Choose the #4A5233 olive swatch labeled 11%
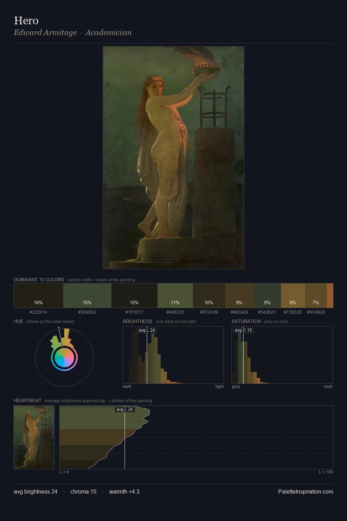This screenshot has width=347, height=521. pos(175,296)
